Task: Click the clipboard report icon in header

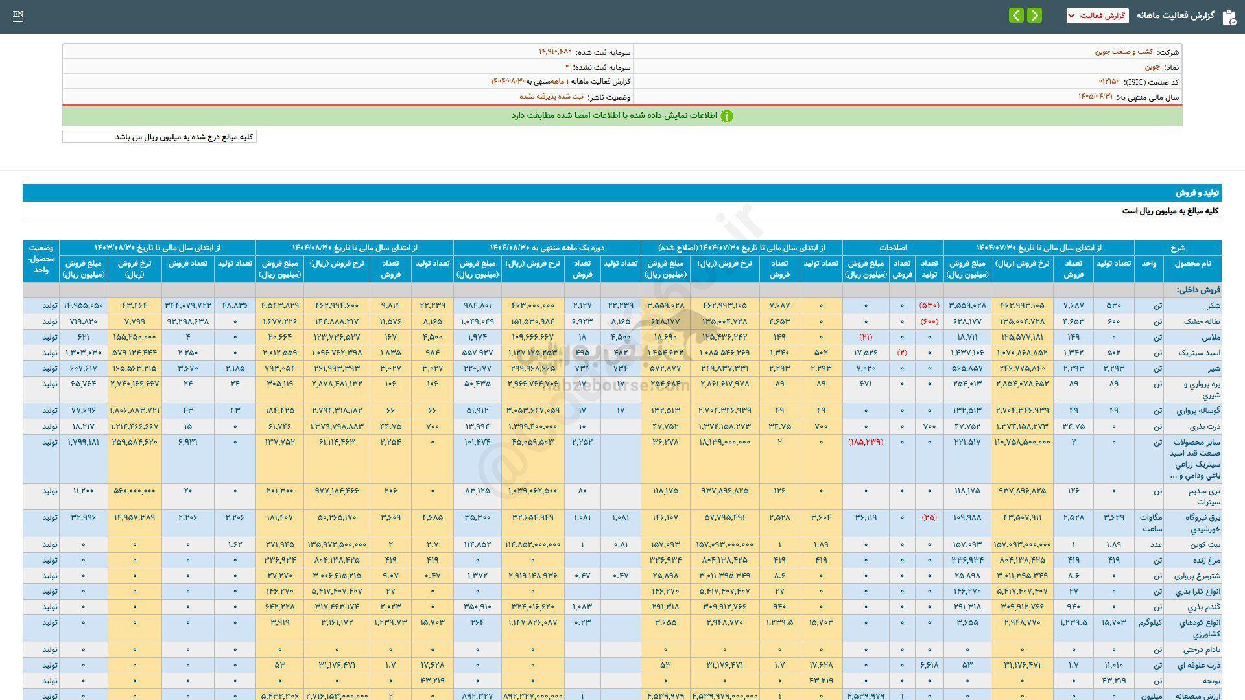Action: (1228, 17)
